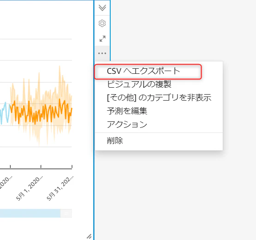Select 削除 to delete the visual
Viewport: 256px width, 240px height.
click(x=115, y=141)
